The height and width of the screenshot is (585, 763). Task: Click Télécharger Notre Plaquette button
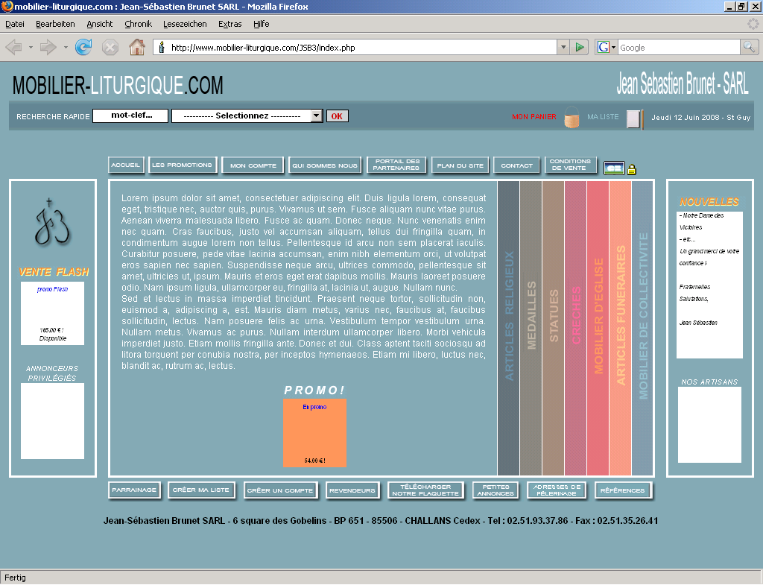pyautogui.click(x=425, y=490)
